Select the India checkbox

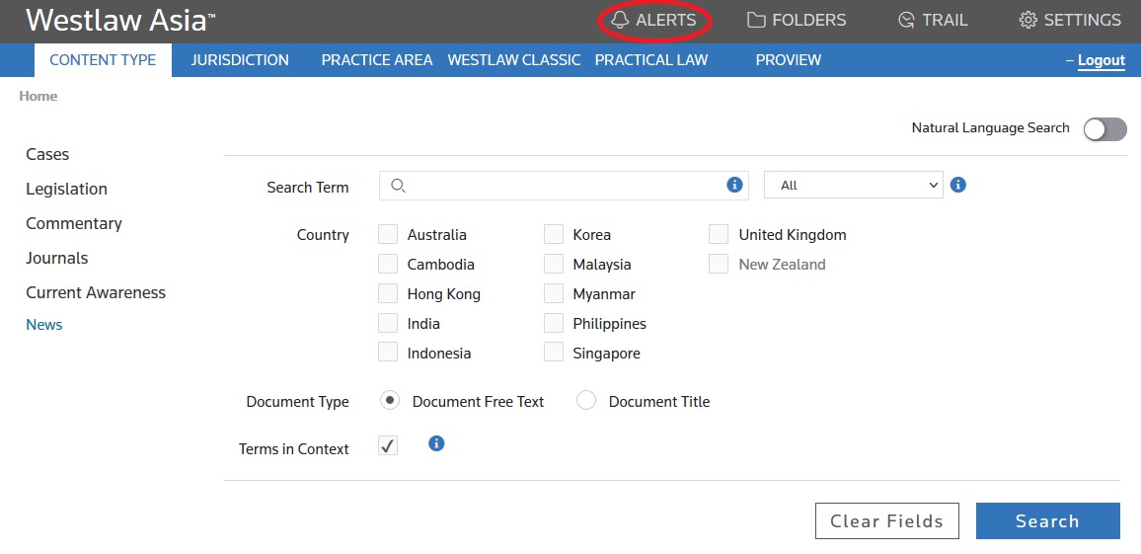click(388, 323)
